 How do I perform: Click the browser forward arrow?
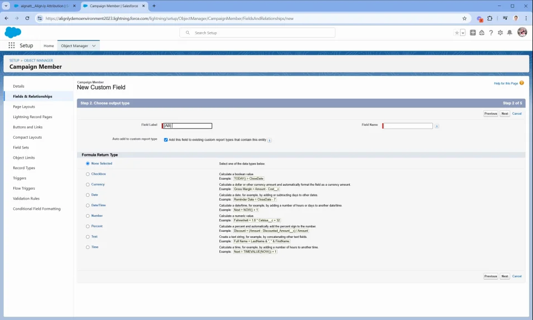[17, 18]
